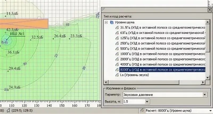
Task: Select the Уровни шума folder icon
Action: click(x=112, y=22)
